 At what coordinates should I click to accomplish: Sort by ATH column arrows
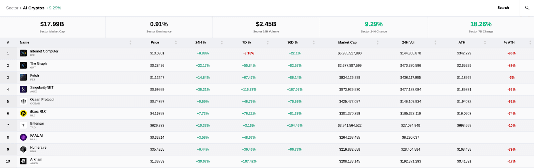(485, 42)
